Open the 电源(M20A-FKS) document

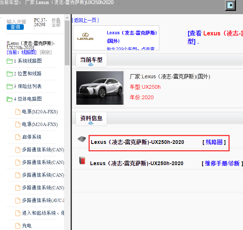coord(40,111)
